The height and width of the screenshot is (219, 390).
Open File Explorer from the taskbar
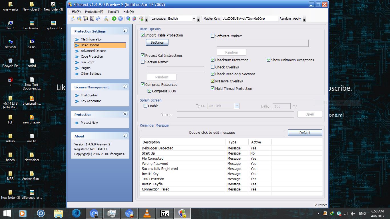point(59,213)
